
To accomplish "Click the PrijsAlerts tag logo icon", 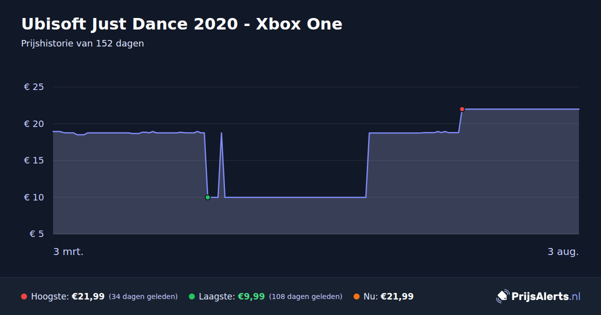I will tap(502, 296).
